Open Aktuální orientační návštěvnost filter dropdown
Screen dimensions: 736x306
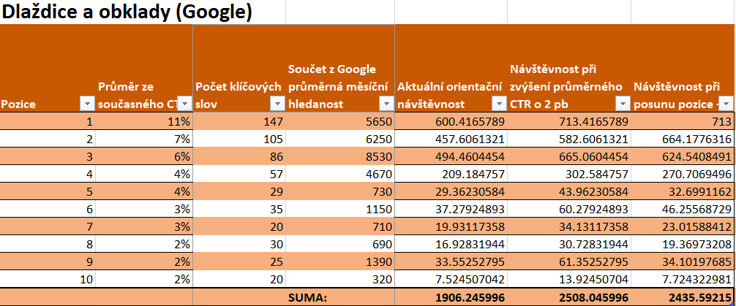(498, 104)
